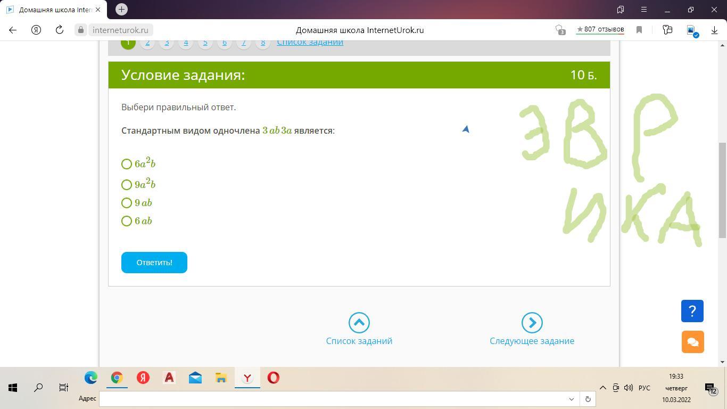Open the Protect shield icon with badge 3
Viewport: 727px width, 409px height.
pyautogui.click(x=560, y=30)
